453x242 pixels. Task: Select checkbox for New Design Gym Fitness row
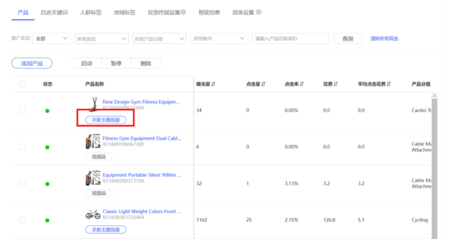[22, 111]
